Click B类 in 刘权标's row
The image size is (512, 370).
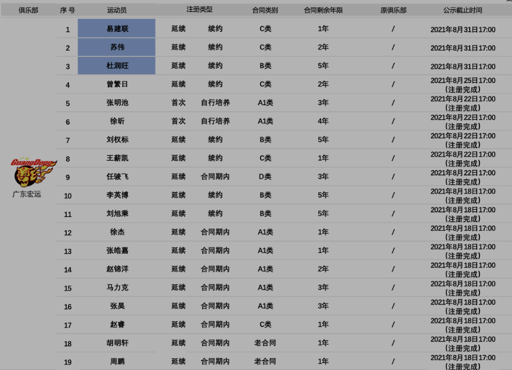point(265,140)
